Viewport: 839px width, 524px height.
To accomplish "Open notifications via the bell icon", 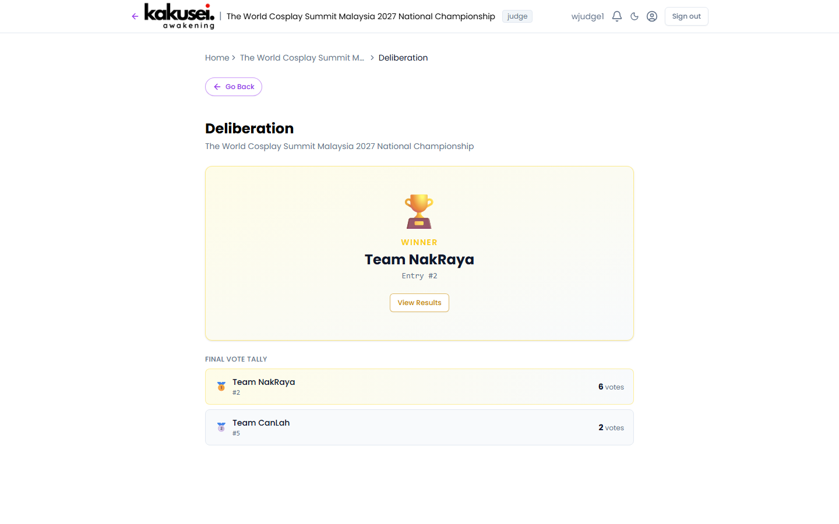I will click(616, 16).
